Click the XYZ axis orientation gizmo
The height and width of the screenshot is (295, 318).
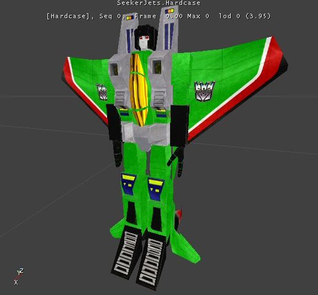click(x=18, y=277)
